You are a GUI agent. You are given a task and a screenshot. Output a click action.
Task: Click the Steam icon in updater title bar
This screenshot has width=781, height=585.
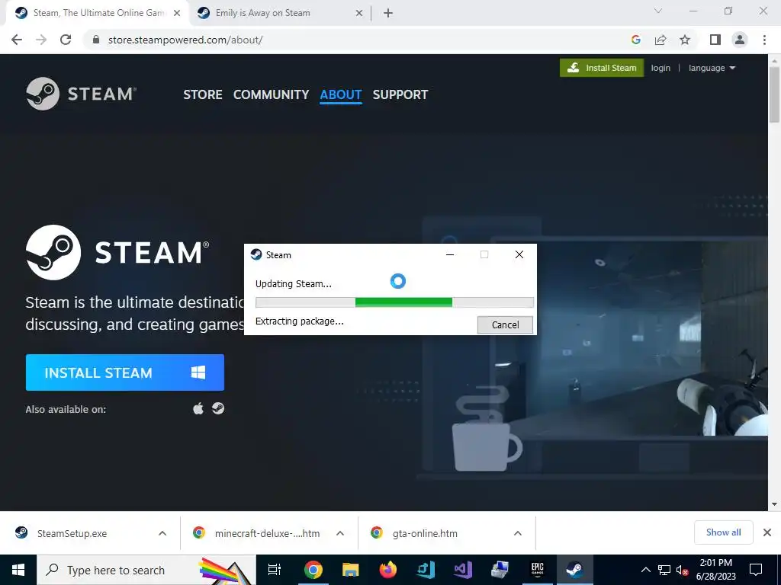(x=256, y=254)
